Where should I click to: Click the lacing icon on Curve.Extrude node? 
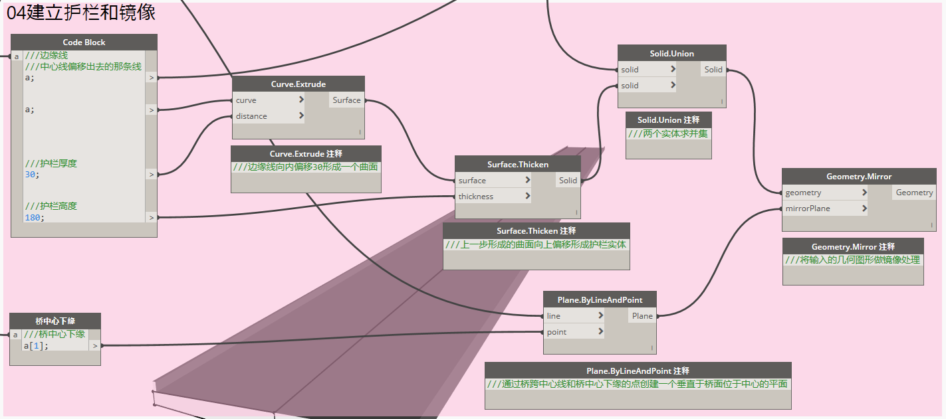click(360, 133)
